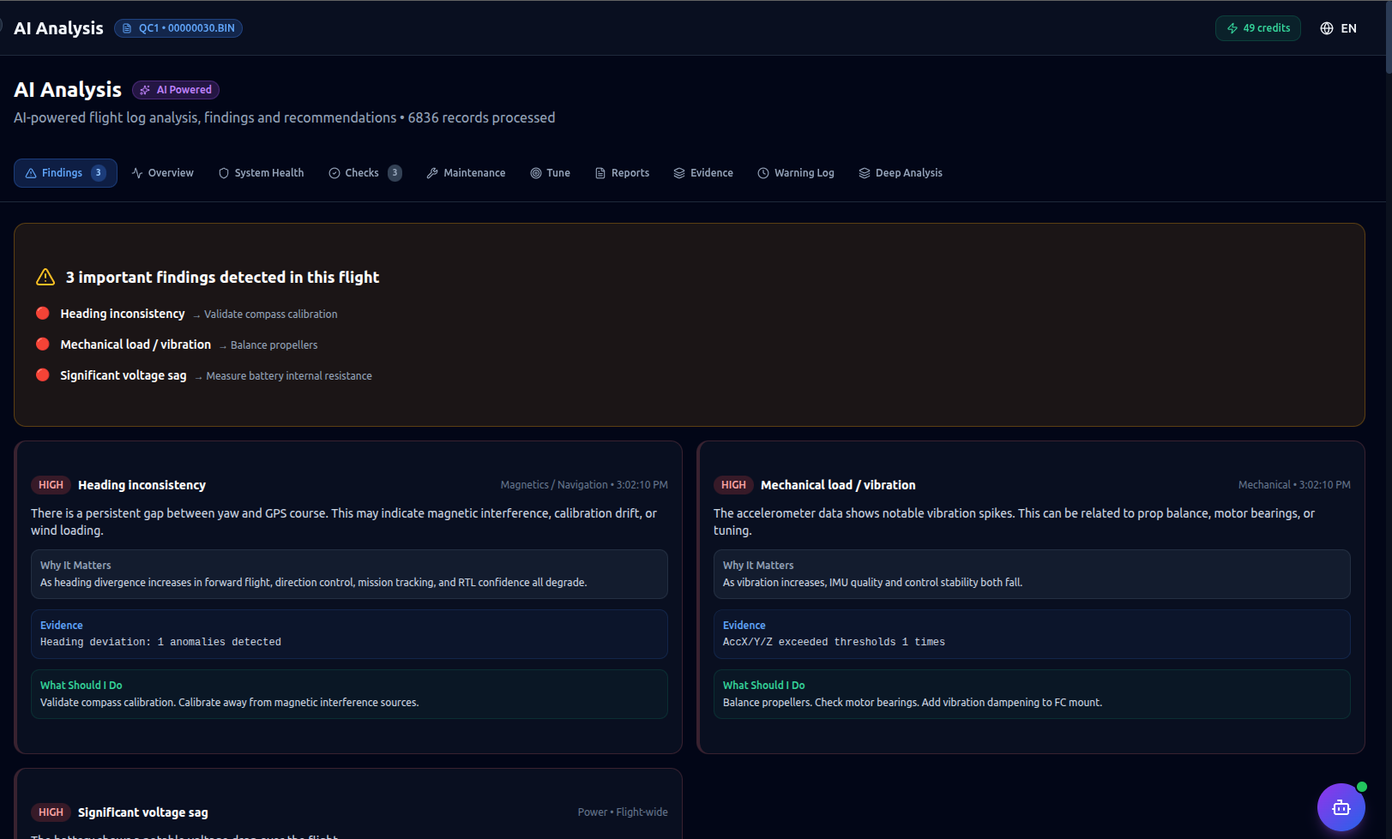Click HIGH badge on Significant voltage sag card
The height and width of the screenshot is (839, 1392).
pos(51,812)
